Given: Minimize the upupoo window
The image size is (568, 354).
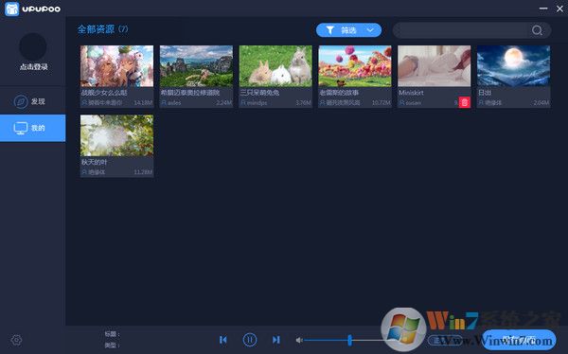Looking at the screenshot, I should [x=543, y=9].
